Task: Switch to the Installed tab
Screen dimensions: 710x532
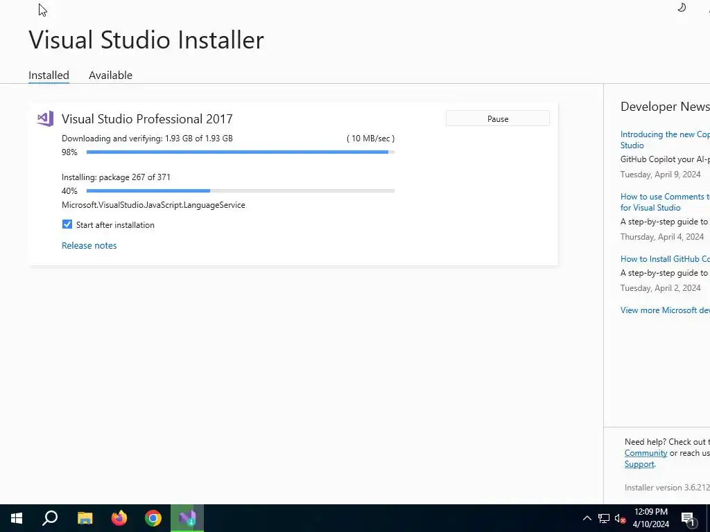Action: (49, 75)
